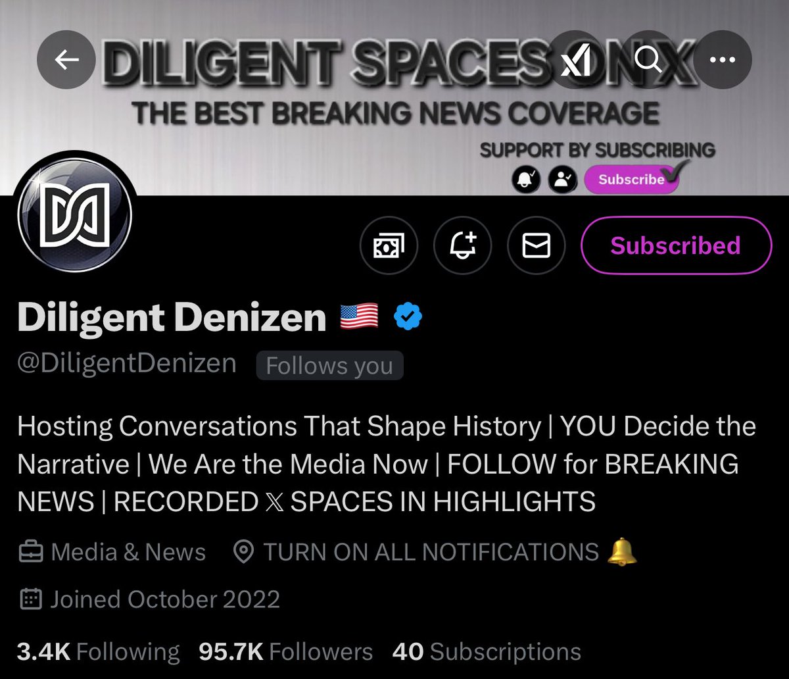This screenshot has width=789, height=679.
Task: Open the three-dot more options menu
Action: tap(723, 61)
